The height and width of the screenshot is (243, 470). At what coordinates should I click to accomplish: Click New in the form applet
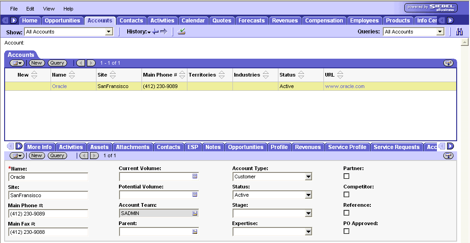(37, 155)
